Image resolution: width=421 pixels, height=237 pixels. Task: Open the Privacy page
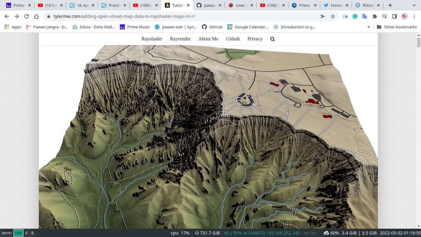(255, 39)
